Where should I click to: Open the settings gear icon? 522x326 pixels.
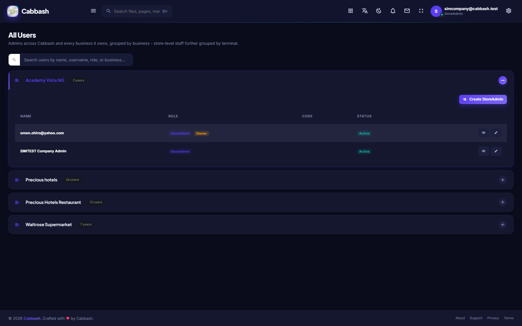tap(509, 11)
